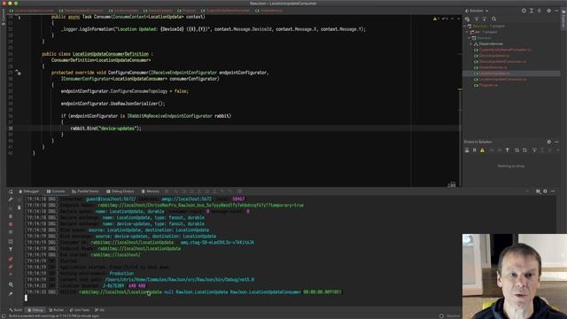
Task: Click the status bar circle indicator icon
Action: tap(441, 315)
